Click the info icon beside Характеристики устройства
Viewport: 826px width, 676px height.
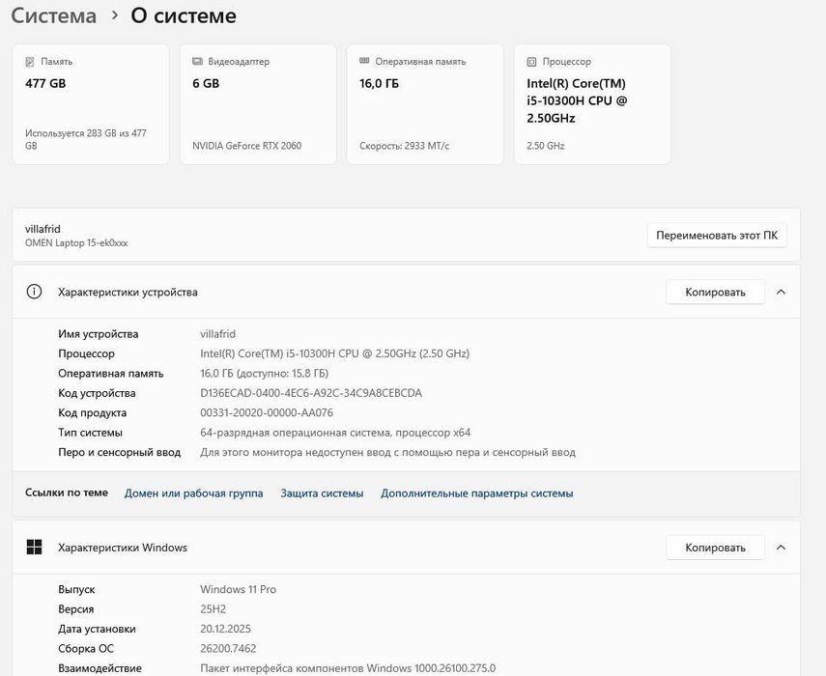[34, 292]
